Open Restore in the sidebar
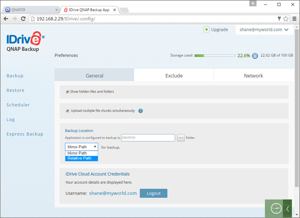This screenshot has height=218, width=300. pyautogui.click(x=16, y=90)
